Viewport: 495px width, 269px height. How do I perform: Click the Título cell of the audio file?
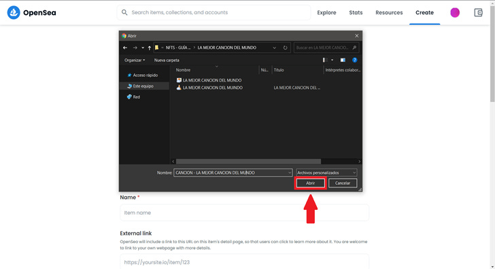click(x=296, y=88)
